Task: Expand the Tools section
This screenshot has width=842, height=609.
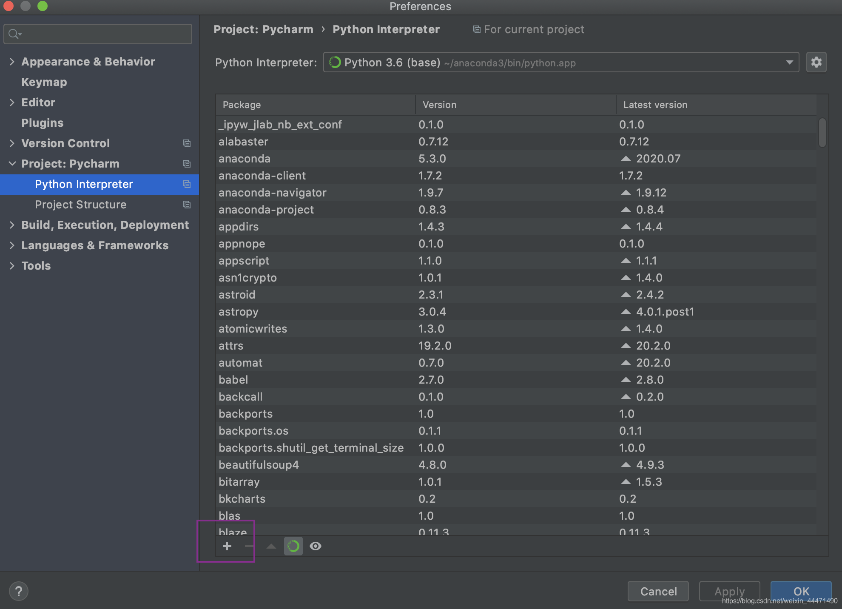Action: pyautogui.click(x=12, y=266)
